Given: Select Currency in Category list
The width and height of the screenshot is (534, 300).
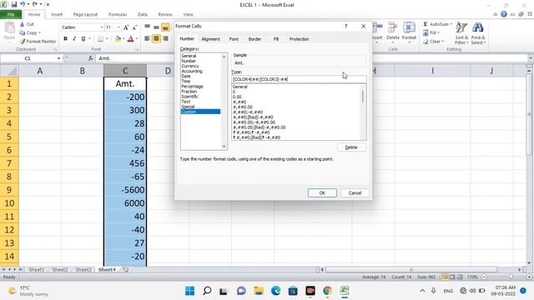Looking at the screenshot, I should click(x=190, y=66).
